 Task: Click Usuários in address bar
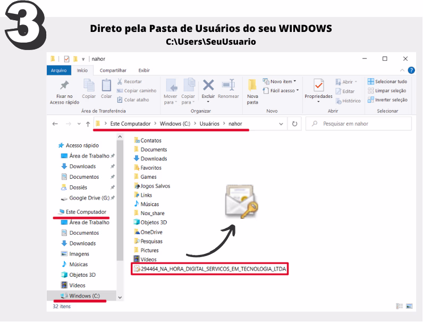click(209, 123)
